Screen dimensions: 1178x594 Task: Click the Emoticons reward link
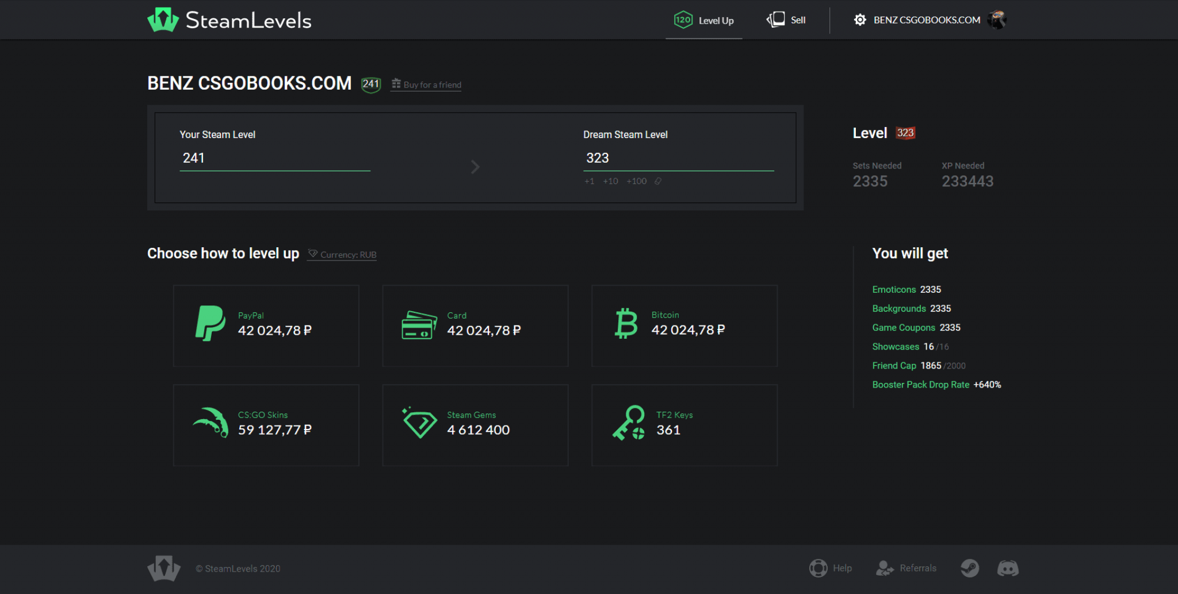pos(894,289)
